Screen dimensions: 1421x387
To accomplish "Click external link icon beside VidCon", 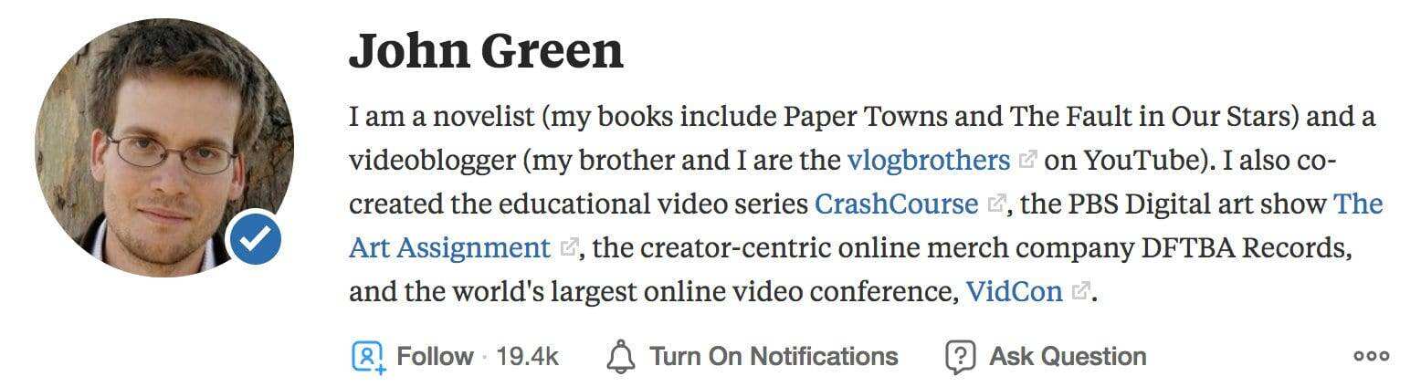I will pyautogui.click(x=1081, y=292).
